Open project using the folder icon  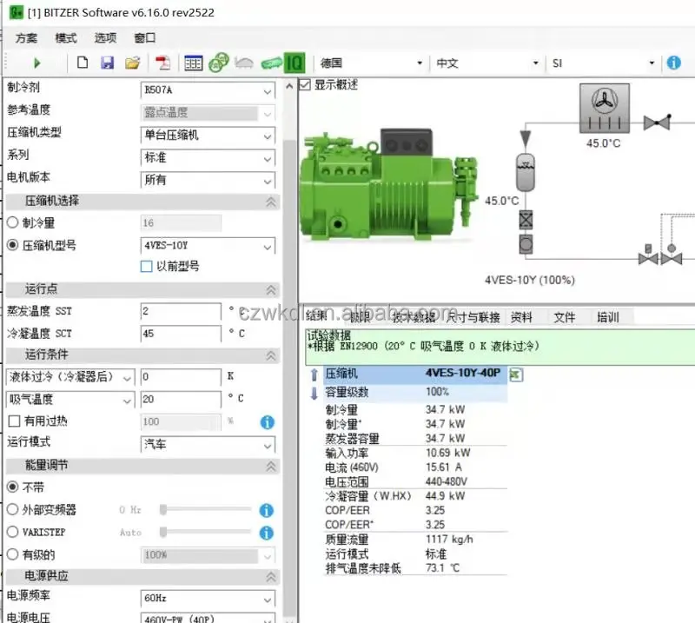tap(133, 63)
